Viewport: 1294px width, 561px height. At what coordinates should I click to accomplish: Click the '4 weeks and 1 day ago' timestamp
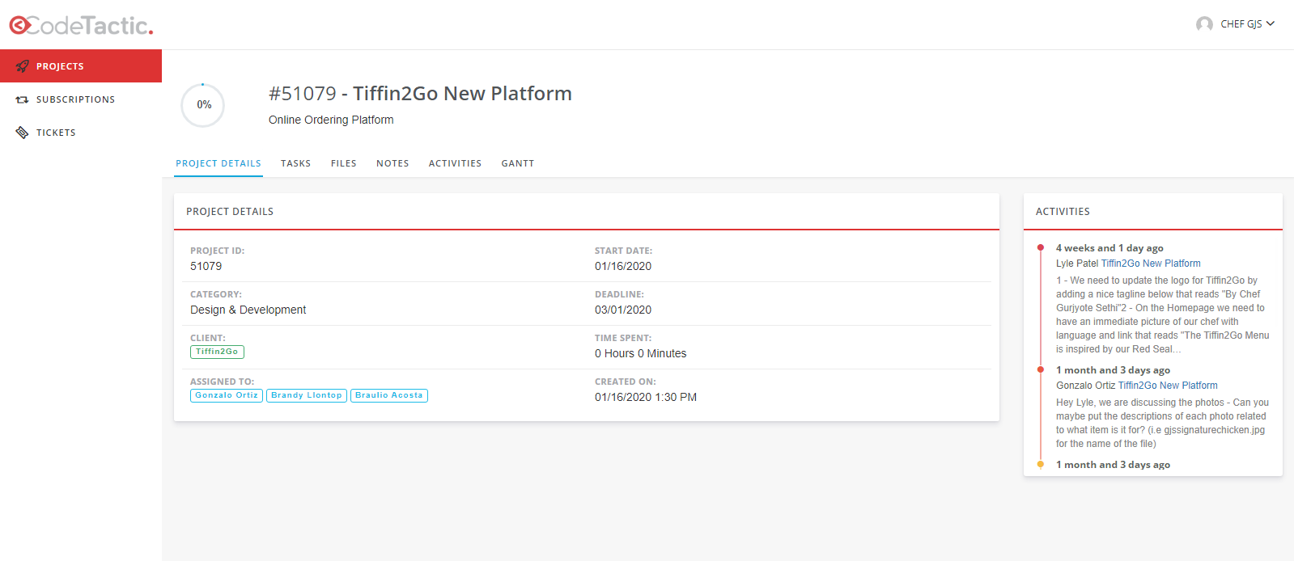click(1109, 248)
